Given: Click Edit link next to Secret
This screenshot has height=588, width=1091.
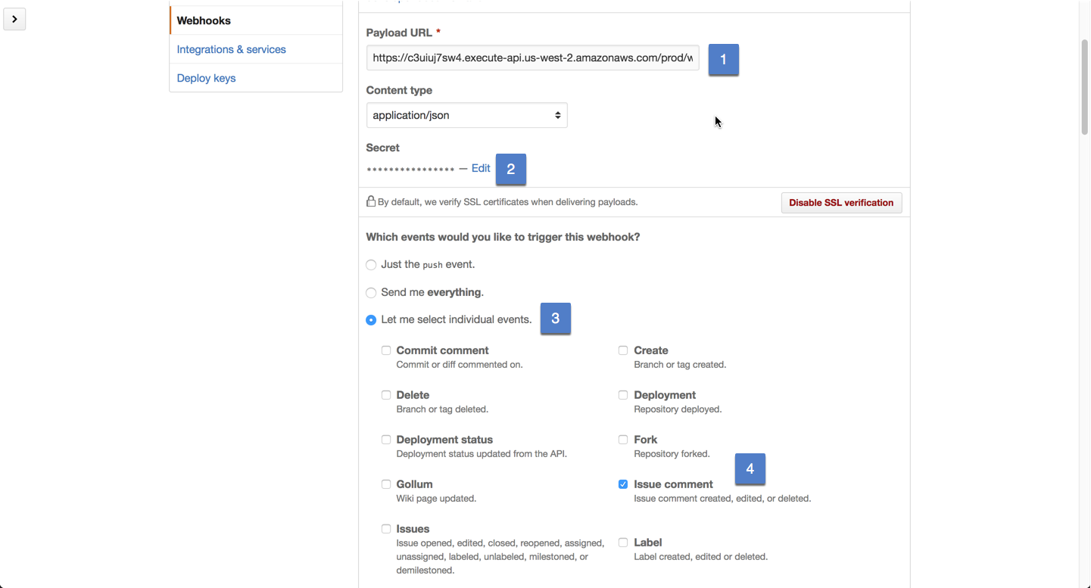Looking at the screenshot, I should [x=481, y=168].
